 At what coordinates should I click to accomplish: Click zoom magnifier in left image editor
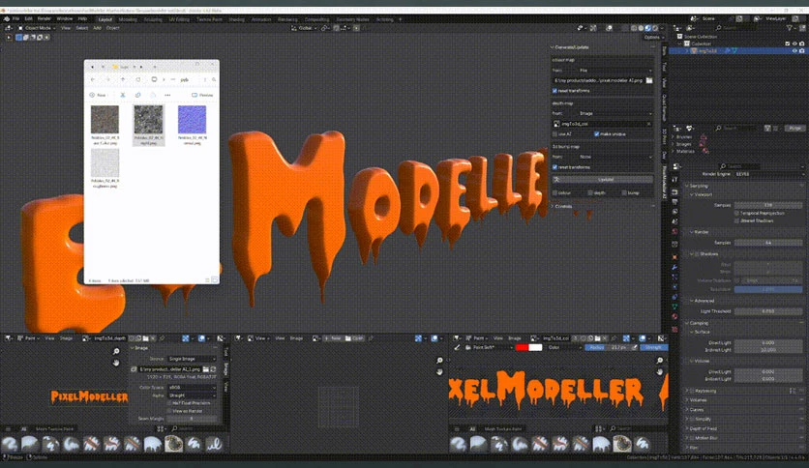click(116, 352)
